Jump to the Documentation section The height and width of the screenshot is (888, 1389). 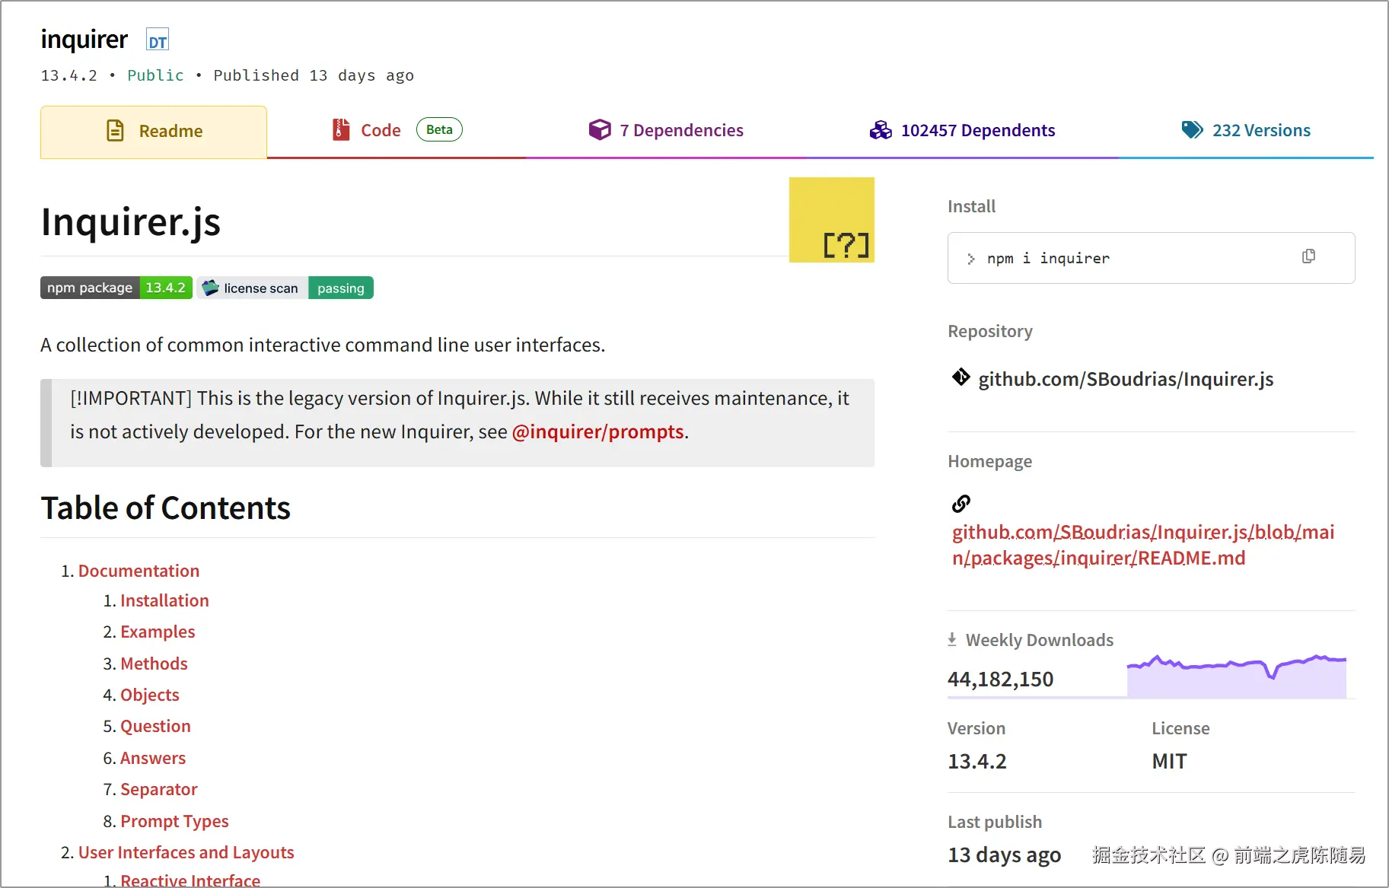(139, 571)
